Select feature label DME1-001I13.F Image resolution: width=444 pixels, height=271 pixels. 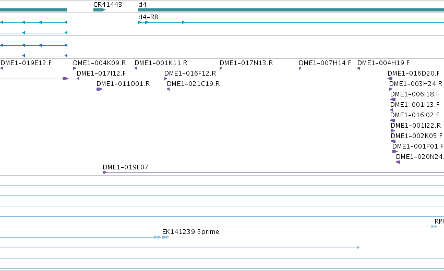click(x=415, y=105)
